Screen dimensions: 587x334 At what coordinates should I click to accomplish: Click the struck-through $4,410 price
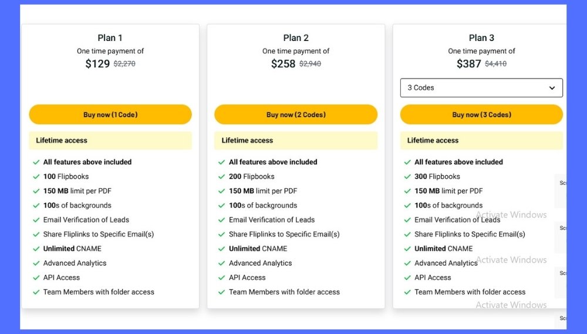(495, 64)
